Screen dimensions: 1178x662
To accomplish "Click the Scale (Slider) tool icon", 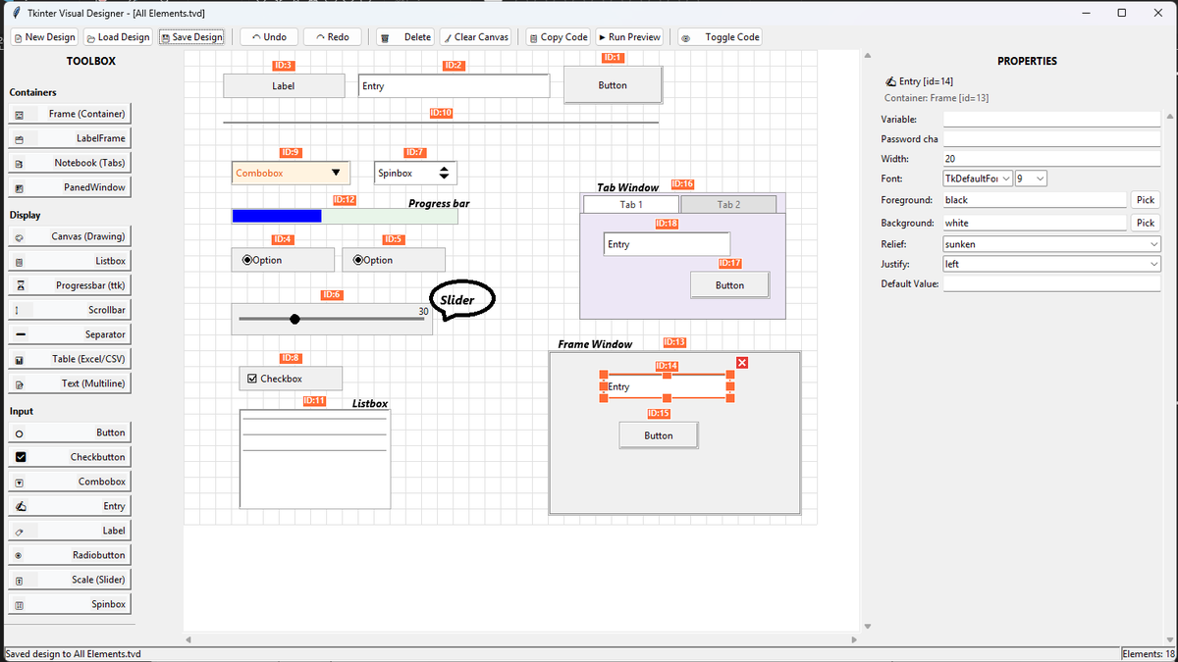I will coord(19,581).
